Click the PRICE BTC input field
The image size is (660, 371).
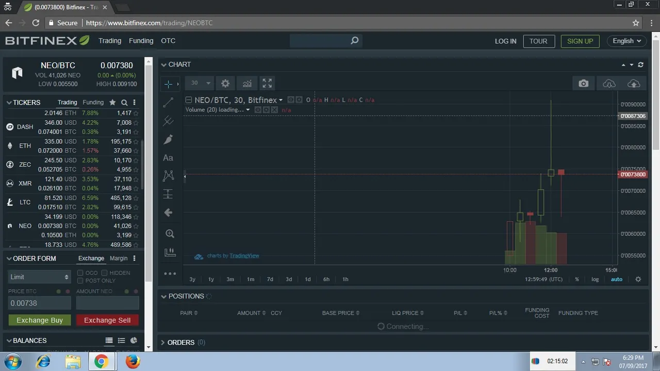[40, 303]
